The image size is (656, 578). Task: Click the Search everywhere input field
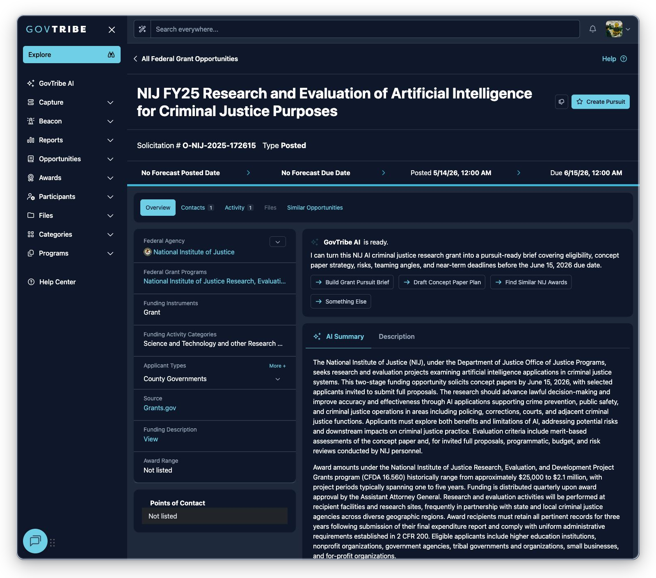(x=365, y=29)
